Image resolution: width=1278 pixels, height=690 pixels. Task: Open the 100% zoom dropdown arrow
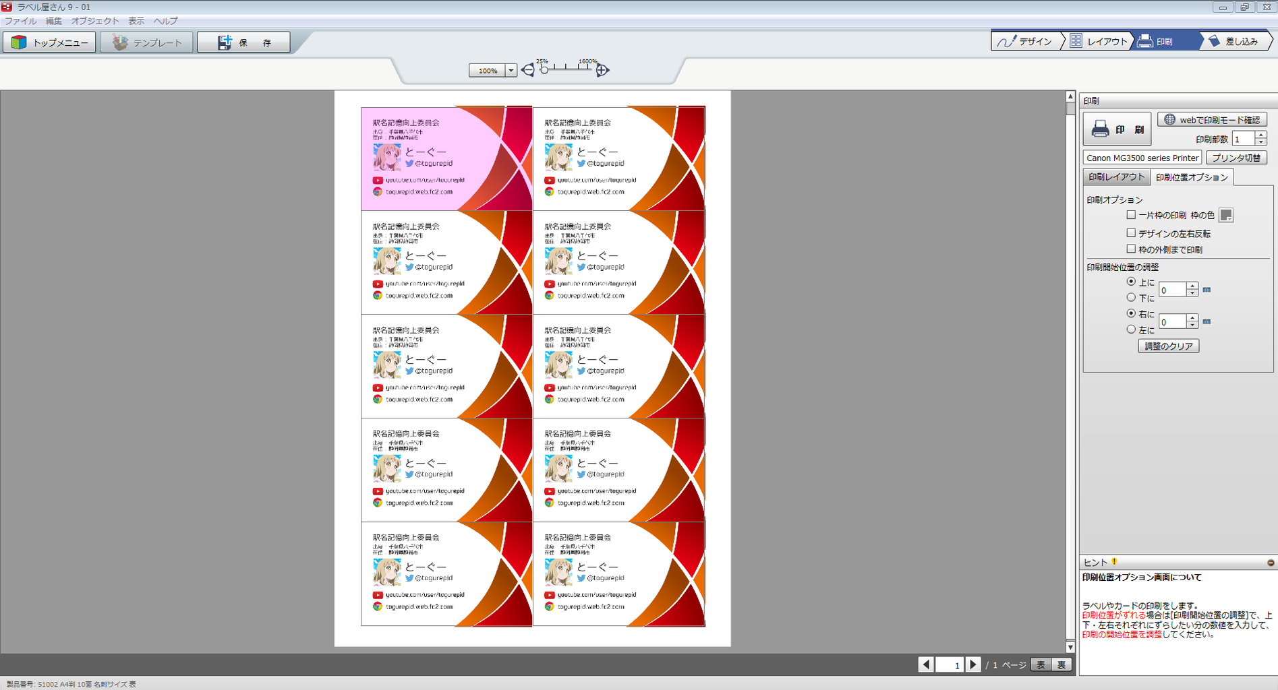pos(511,70)
